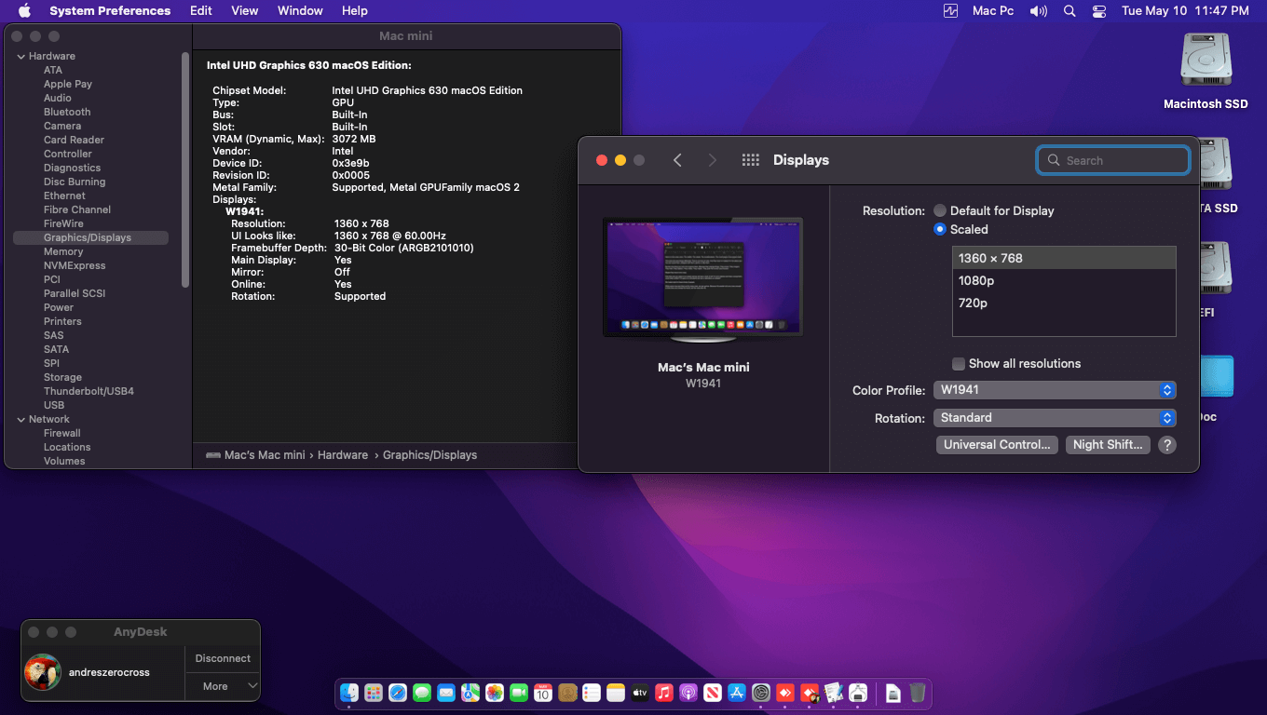Open the Color Profile dropdown showing W1941
This screenshot has width=1267, height=715.
tap(1054, 389)
